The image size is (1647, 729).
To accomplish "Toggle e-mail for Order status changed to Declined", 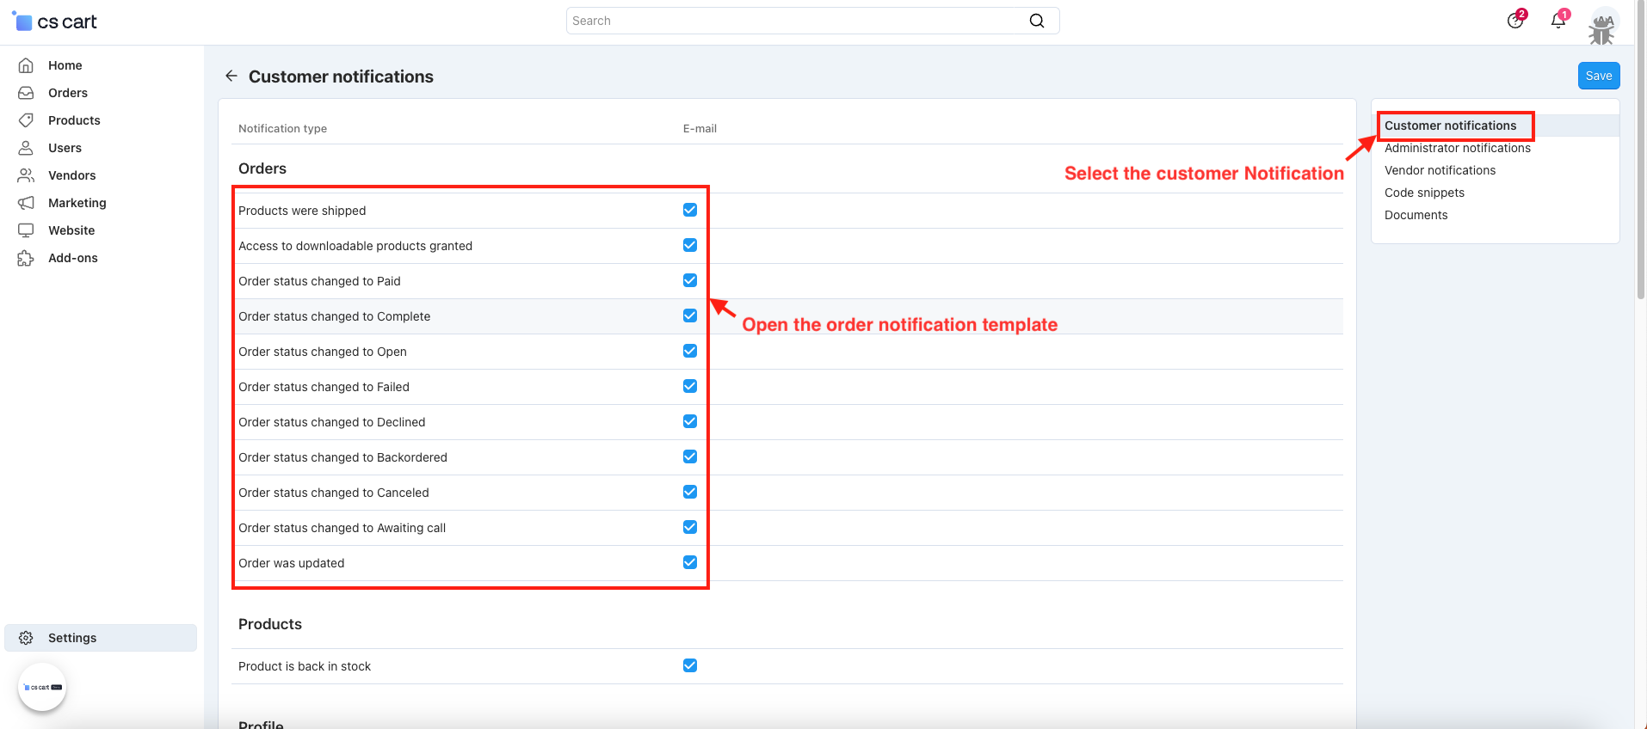I will [690, 421].
